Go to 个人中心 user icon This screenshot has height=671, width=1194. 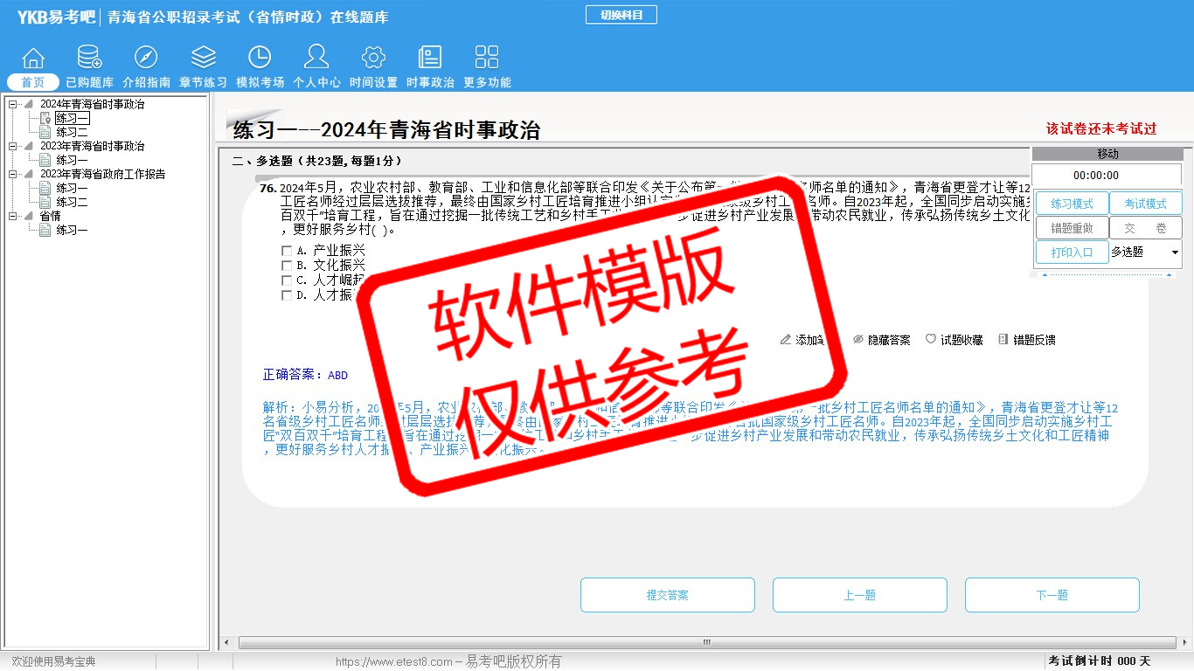pos(316,59)
